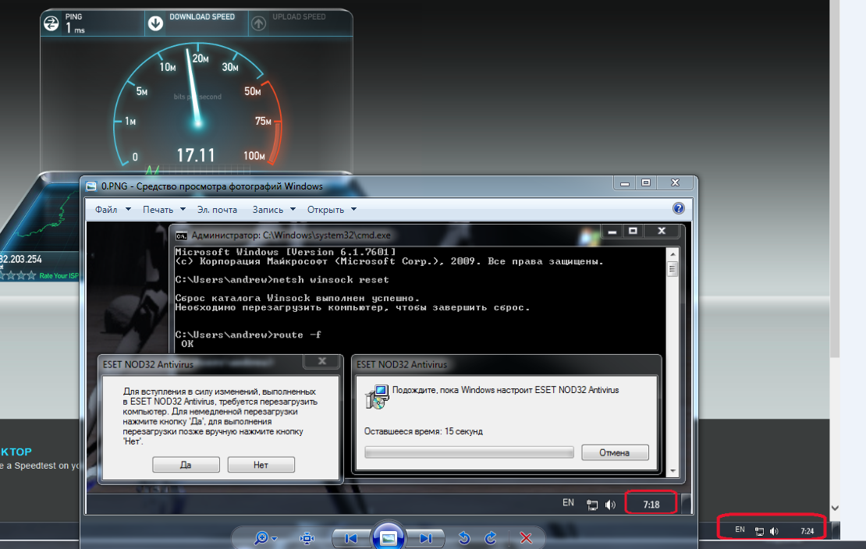Click the volume icon inside the 0.PNG picture
The width and height of the screenshot is (866, 549).
click(610, 505)
